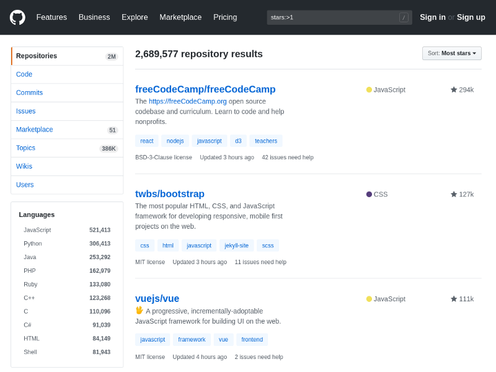
Task: Click the javascript tag under vuejs/vue
Action: tap(153, 339)
